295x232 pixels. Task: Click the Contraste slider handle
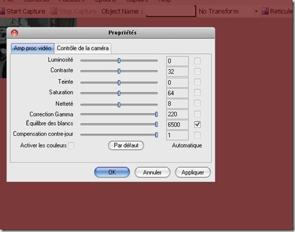click(x=119, y=71)
